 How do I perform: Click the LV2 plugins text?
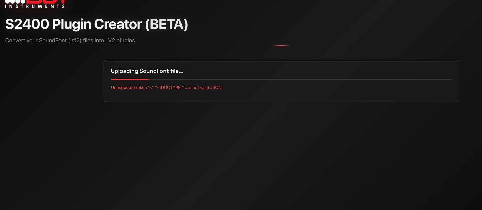(x=120, y=40)
